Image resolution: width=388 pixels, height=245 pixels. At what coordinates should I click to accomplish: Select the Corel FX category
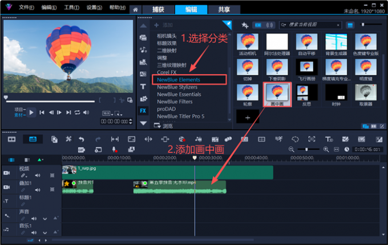click(167, 73)
